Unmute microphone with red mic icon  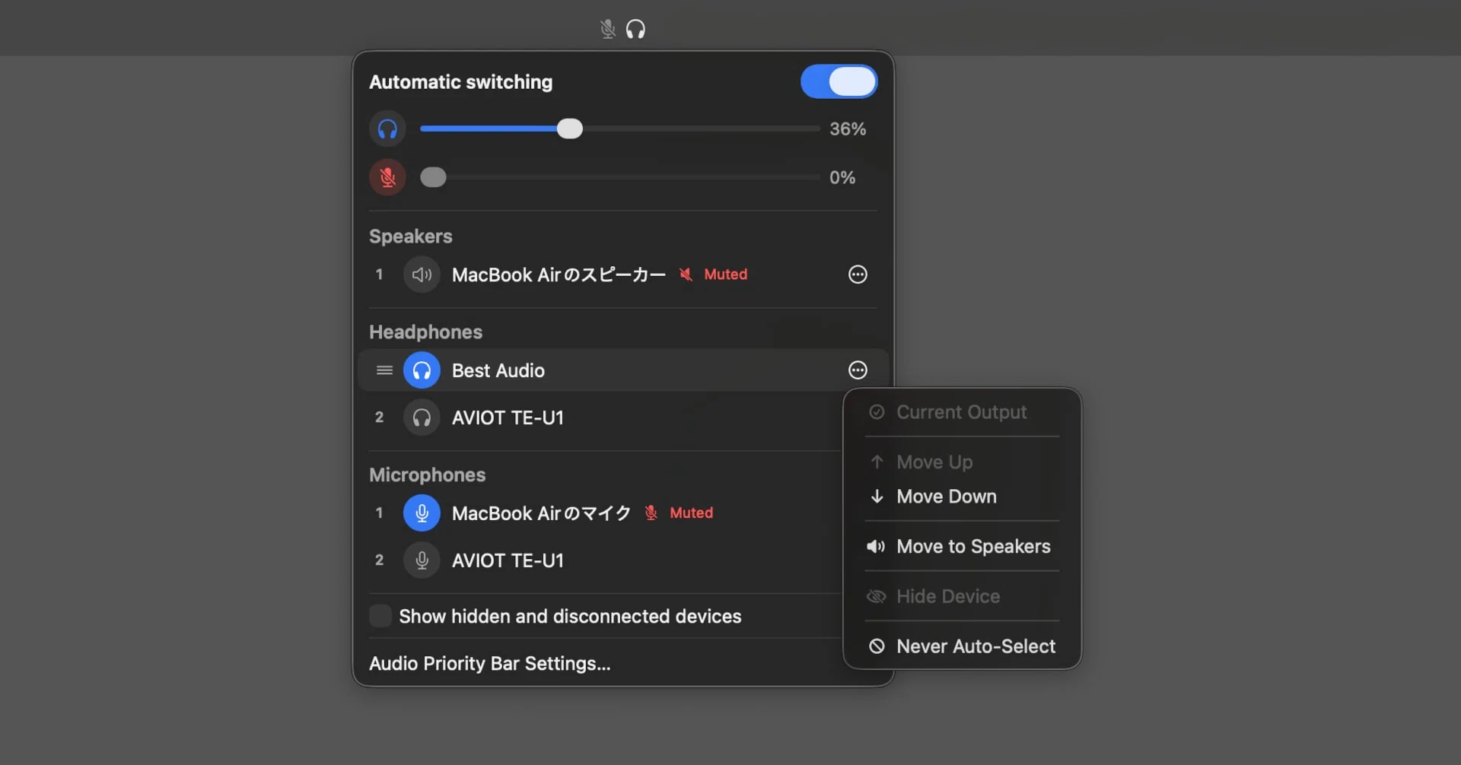click(x=387, y=177)
